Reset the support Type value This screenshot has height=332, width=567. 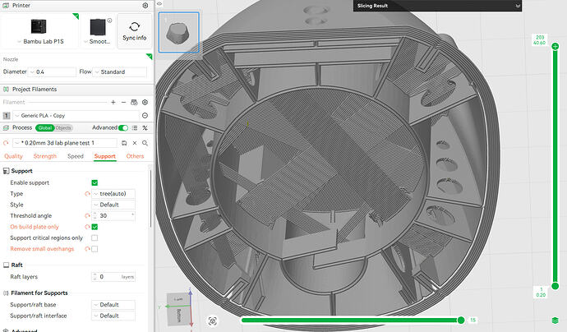point(87,194)
